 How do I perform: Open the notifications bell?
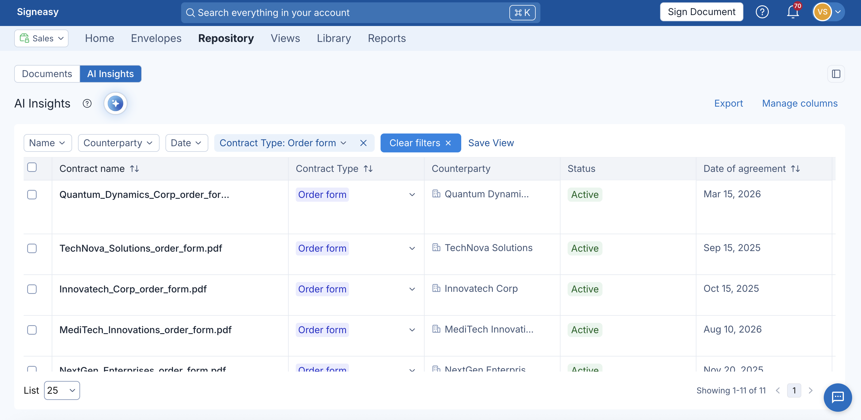(793, 12)
